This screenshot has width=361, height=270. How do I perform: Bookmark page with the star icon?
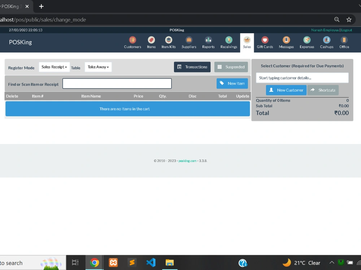pyautogui.click(x=349, y=19)
